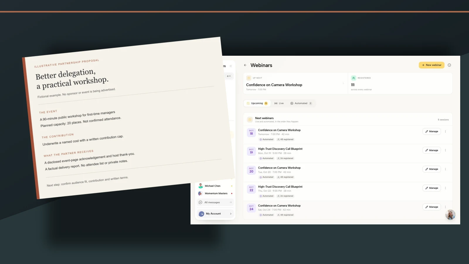Open the more options menu for the Oct 22 webinar

pos(445,188)
